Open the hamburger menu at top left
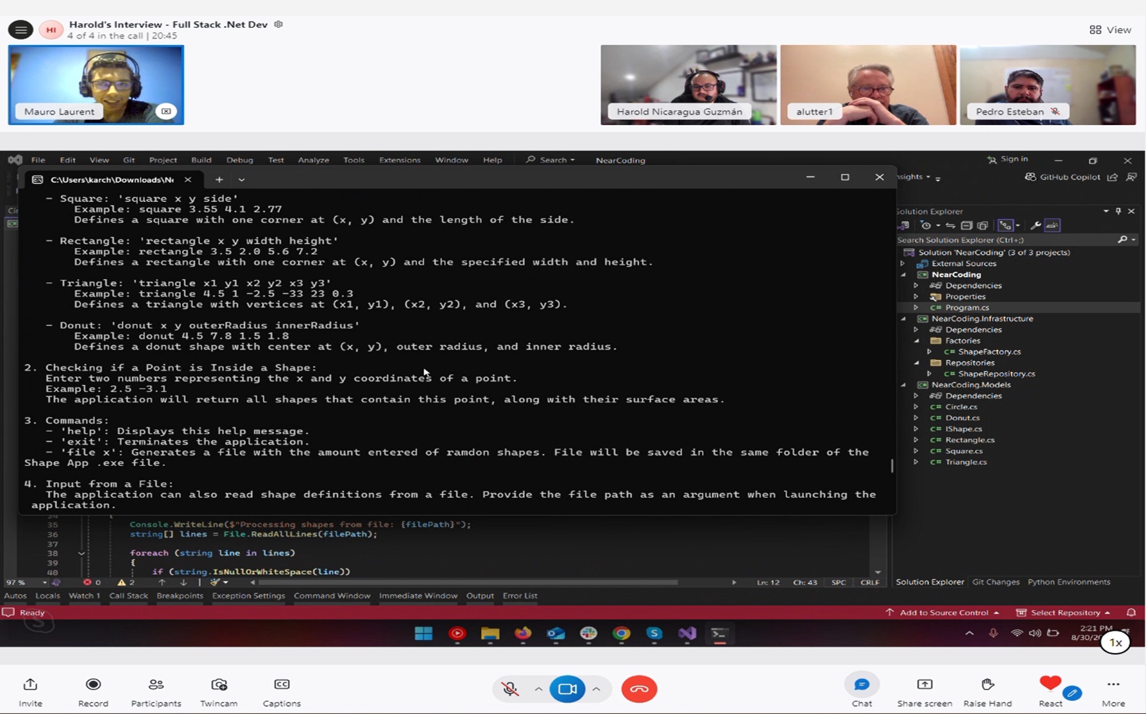The height and width of the screenshot is (714, 1146). coord(21,30)
